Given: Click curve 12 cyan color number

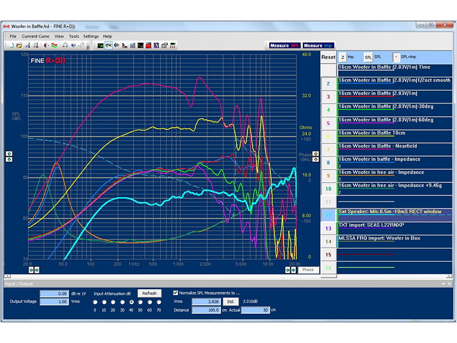Looking at the screenshot, I should coord(328,215).
